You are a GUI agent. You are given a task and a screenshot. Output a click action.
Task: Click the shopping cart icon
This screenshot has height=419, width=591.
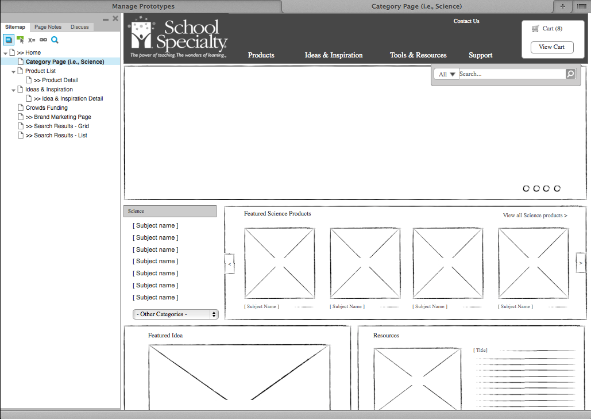pyautogui.click(x=535, y=29)
